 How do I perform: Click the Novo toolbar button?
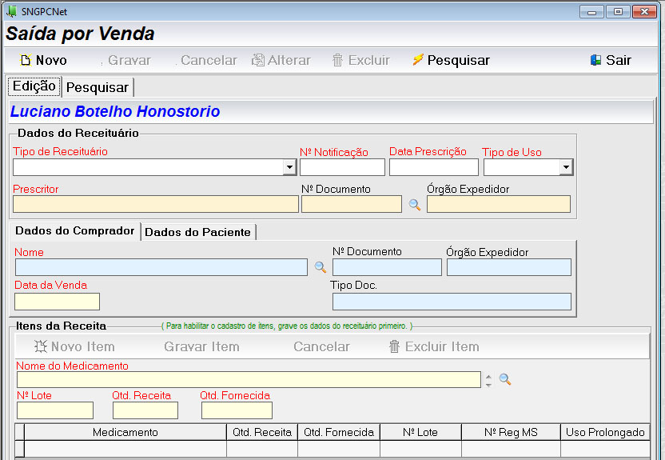click(x=43, y=60)
